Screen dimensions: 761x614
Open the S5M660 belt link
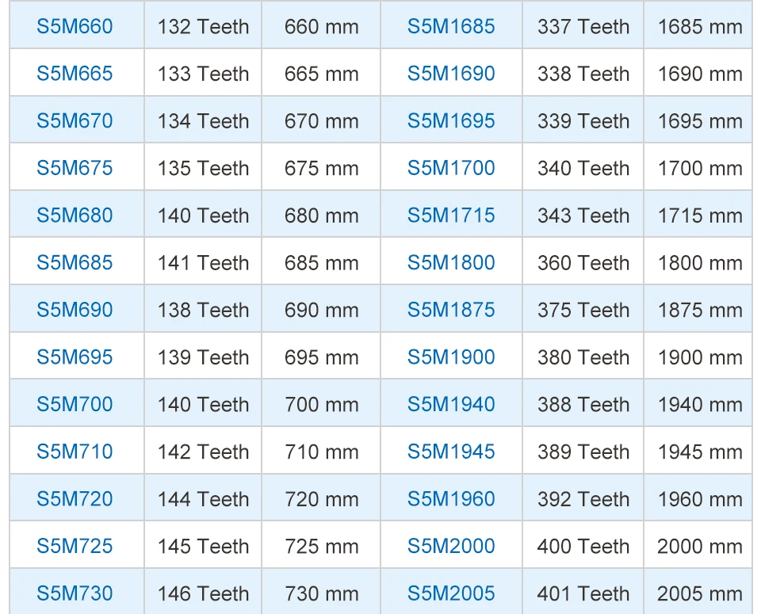point(75,26)
